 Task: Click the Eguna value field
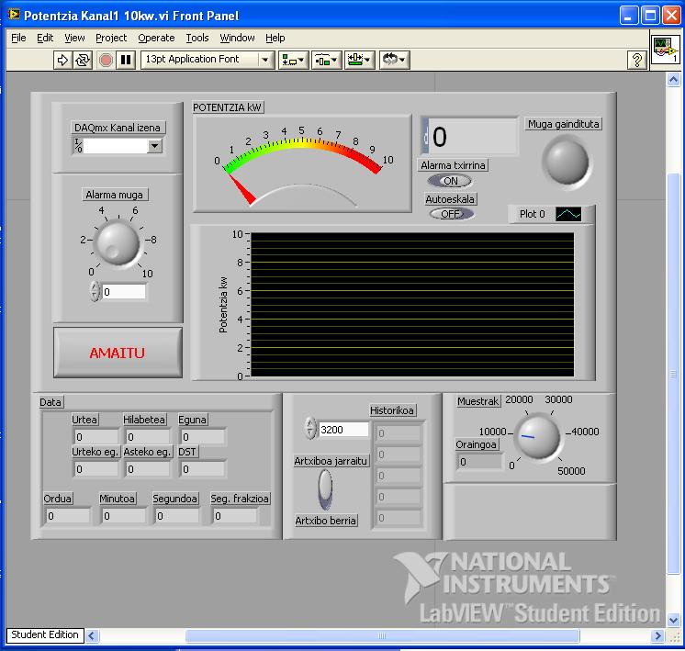(x=203, y=436)
